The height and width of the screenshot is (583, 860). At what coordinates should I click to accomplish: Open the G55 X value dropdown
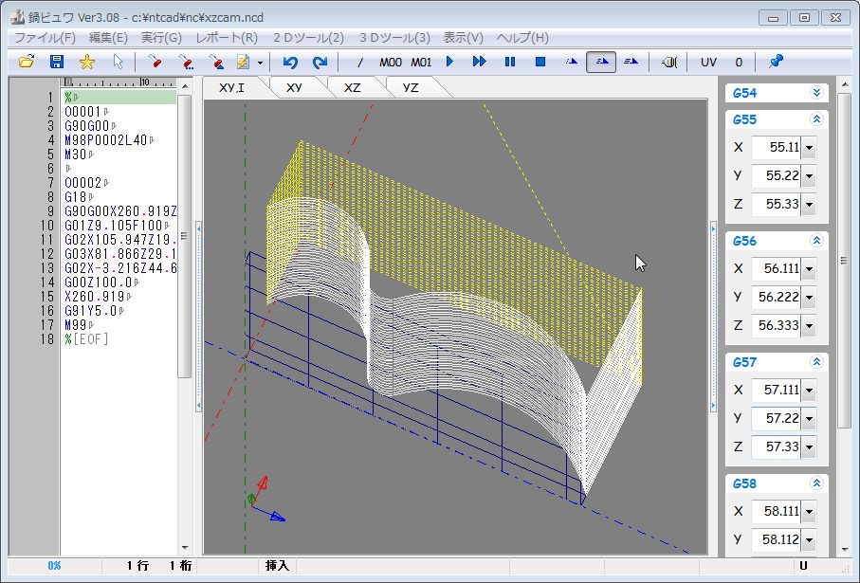coord(809,148)
